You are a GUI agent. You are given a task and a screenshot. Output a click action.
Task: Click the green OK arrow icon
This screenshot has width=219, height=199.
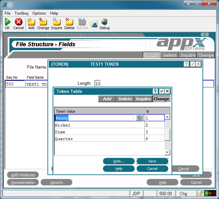(x=7, y=22)
